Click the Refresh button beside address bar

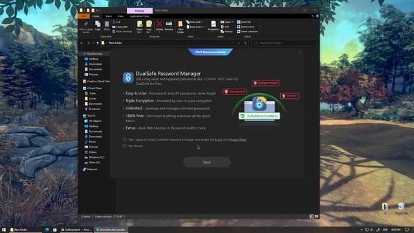(x=246, y=43)
